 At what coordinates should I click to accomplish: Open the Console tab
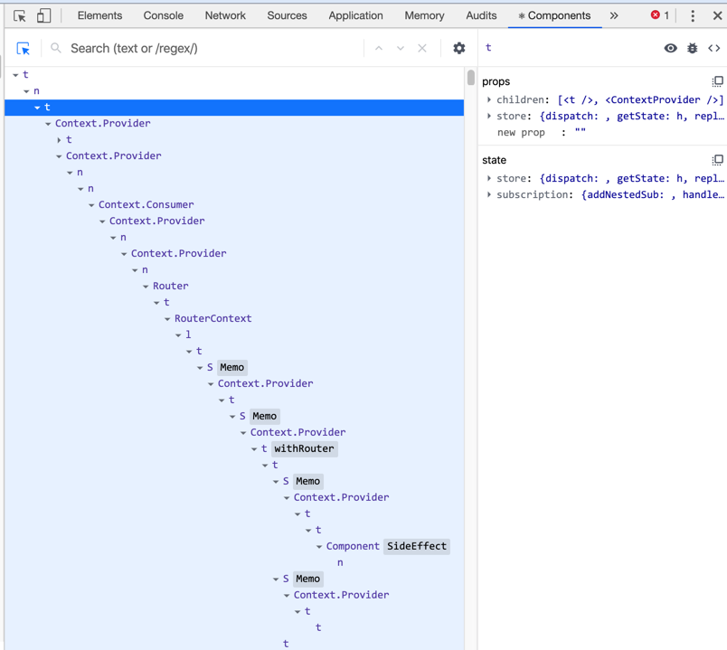pos(163,15)
